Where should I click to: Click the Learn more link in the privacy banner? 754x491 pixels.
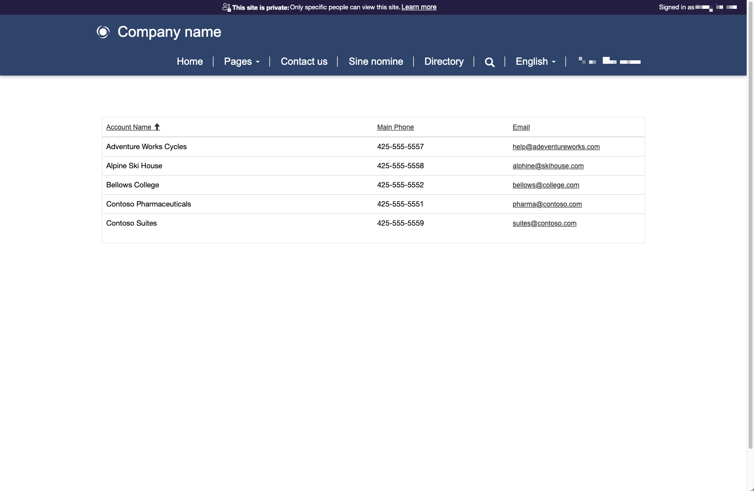coord(419,7)
